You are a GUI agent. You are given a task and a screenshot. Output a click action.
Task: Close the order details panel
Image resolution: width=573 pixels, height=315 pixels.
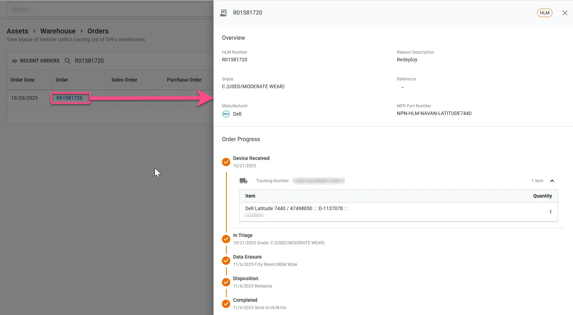click(565, 13)
